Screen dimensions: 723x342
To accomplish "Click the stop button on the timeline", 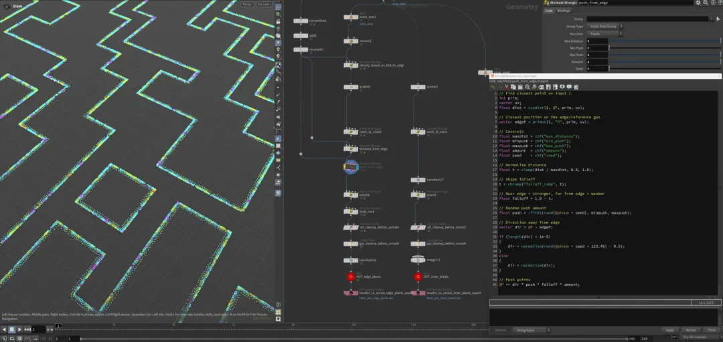I will point(12,329).
